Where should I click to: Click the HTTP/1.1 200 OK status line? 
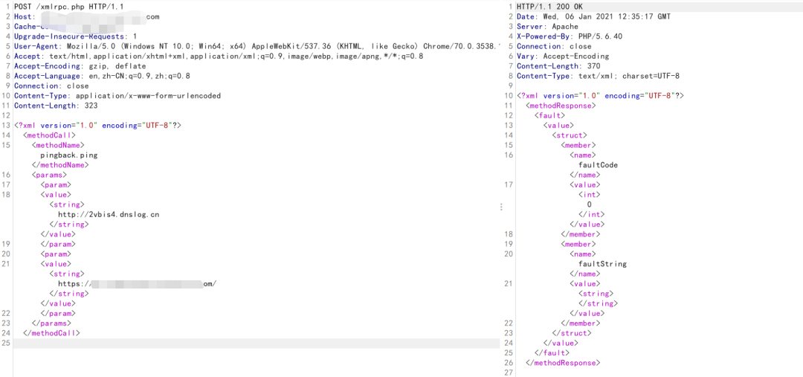point(549,7)
